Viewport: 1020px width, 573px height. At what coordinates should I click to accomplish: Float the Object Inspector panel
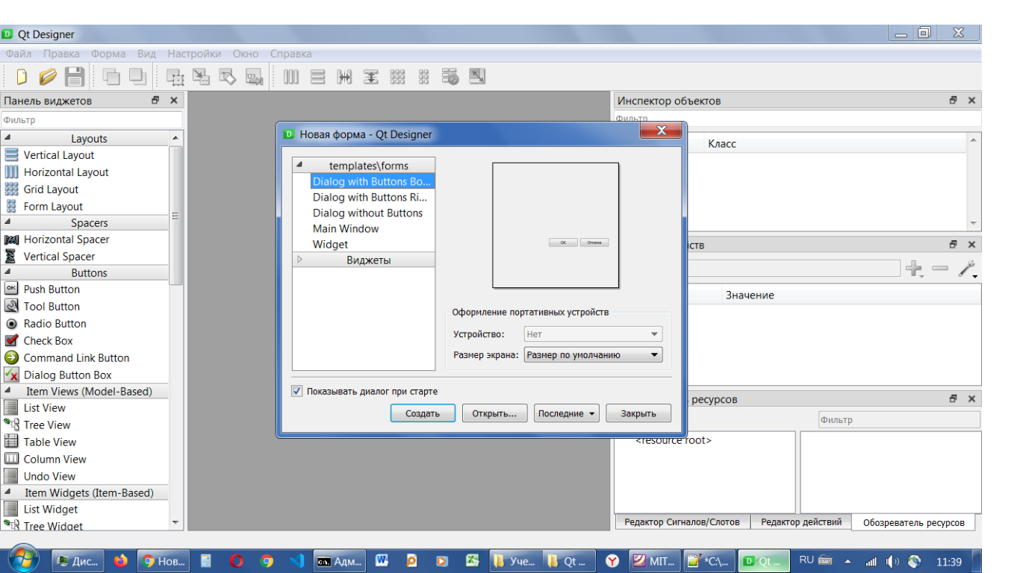[954, 100]
